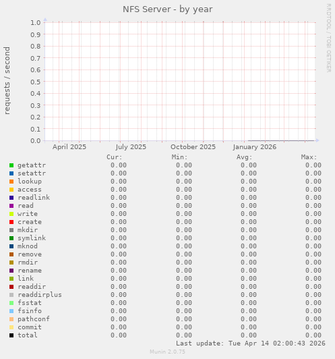
Task: Select the lookup legend label
Action: tap(30, 182)
